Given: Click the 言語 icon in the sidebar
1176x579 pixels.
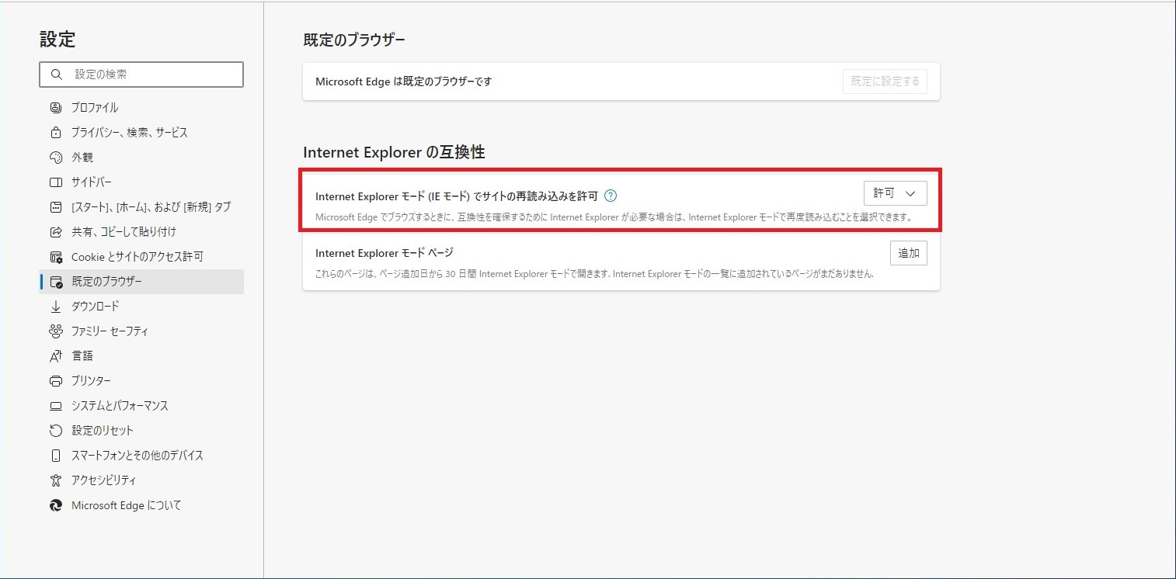Looking at the screenshot, I should pos(55,356).
